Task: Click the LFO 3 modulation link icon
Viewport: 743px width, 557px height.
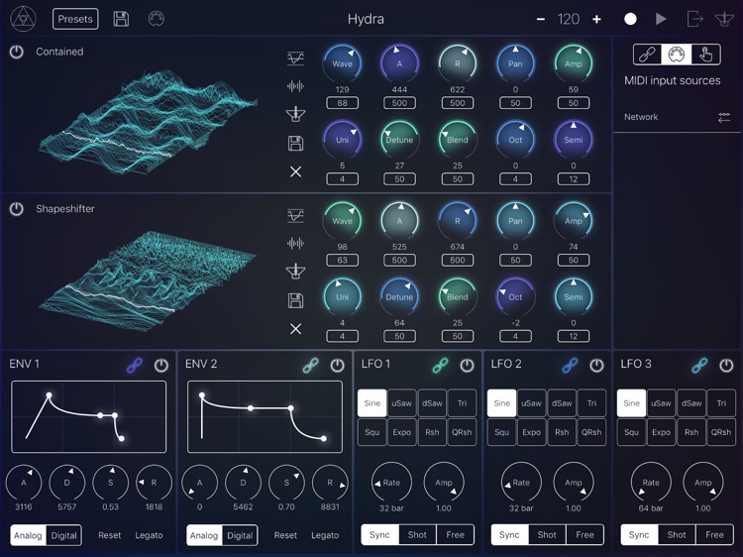Action: click(x=699, y=365)
